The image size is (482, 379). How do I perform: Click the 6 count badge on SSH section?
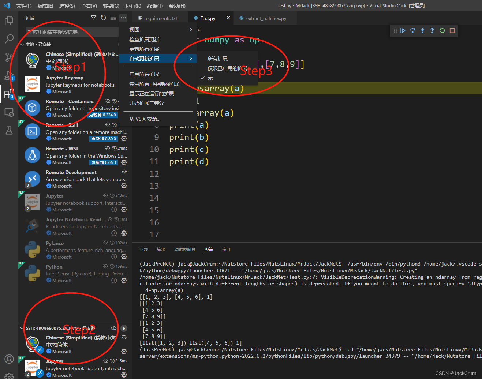(x=124, y=328)
